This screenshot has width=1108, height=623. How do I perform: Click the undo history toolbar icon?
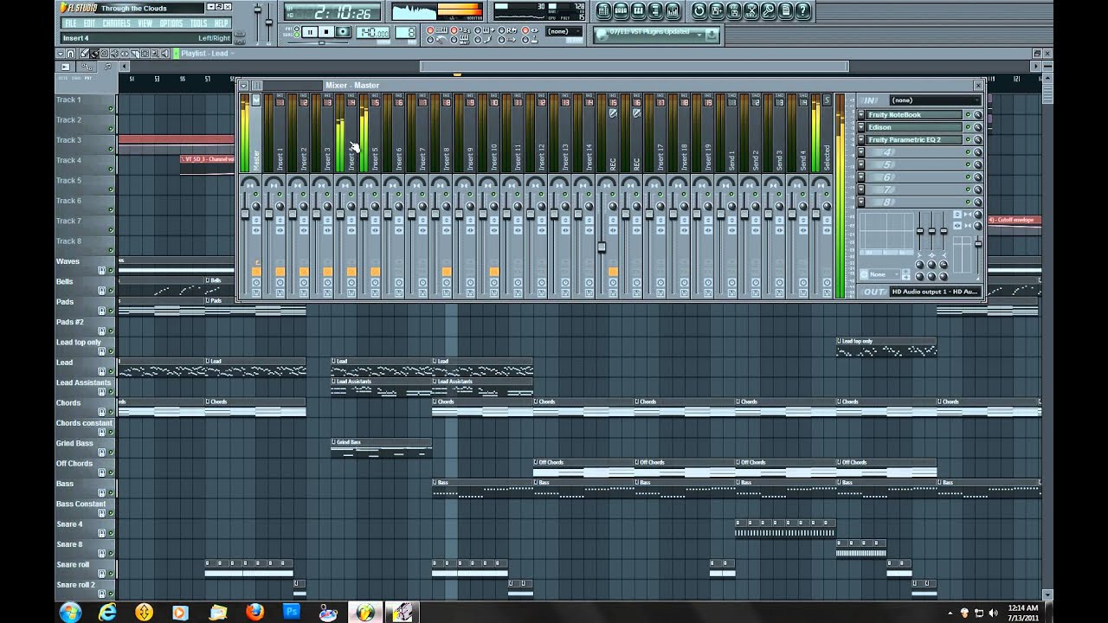[699, 10]
